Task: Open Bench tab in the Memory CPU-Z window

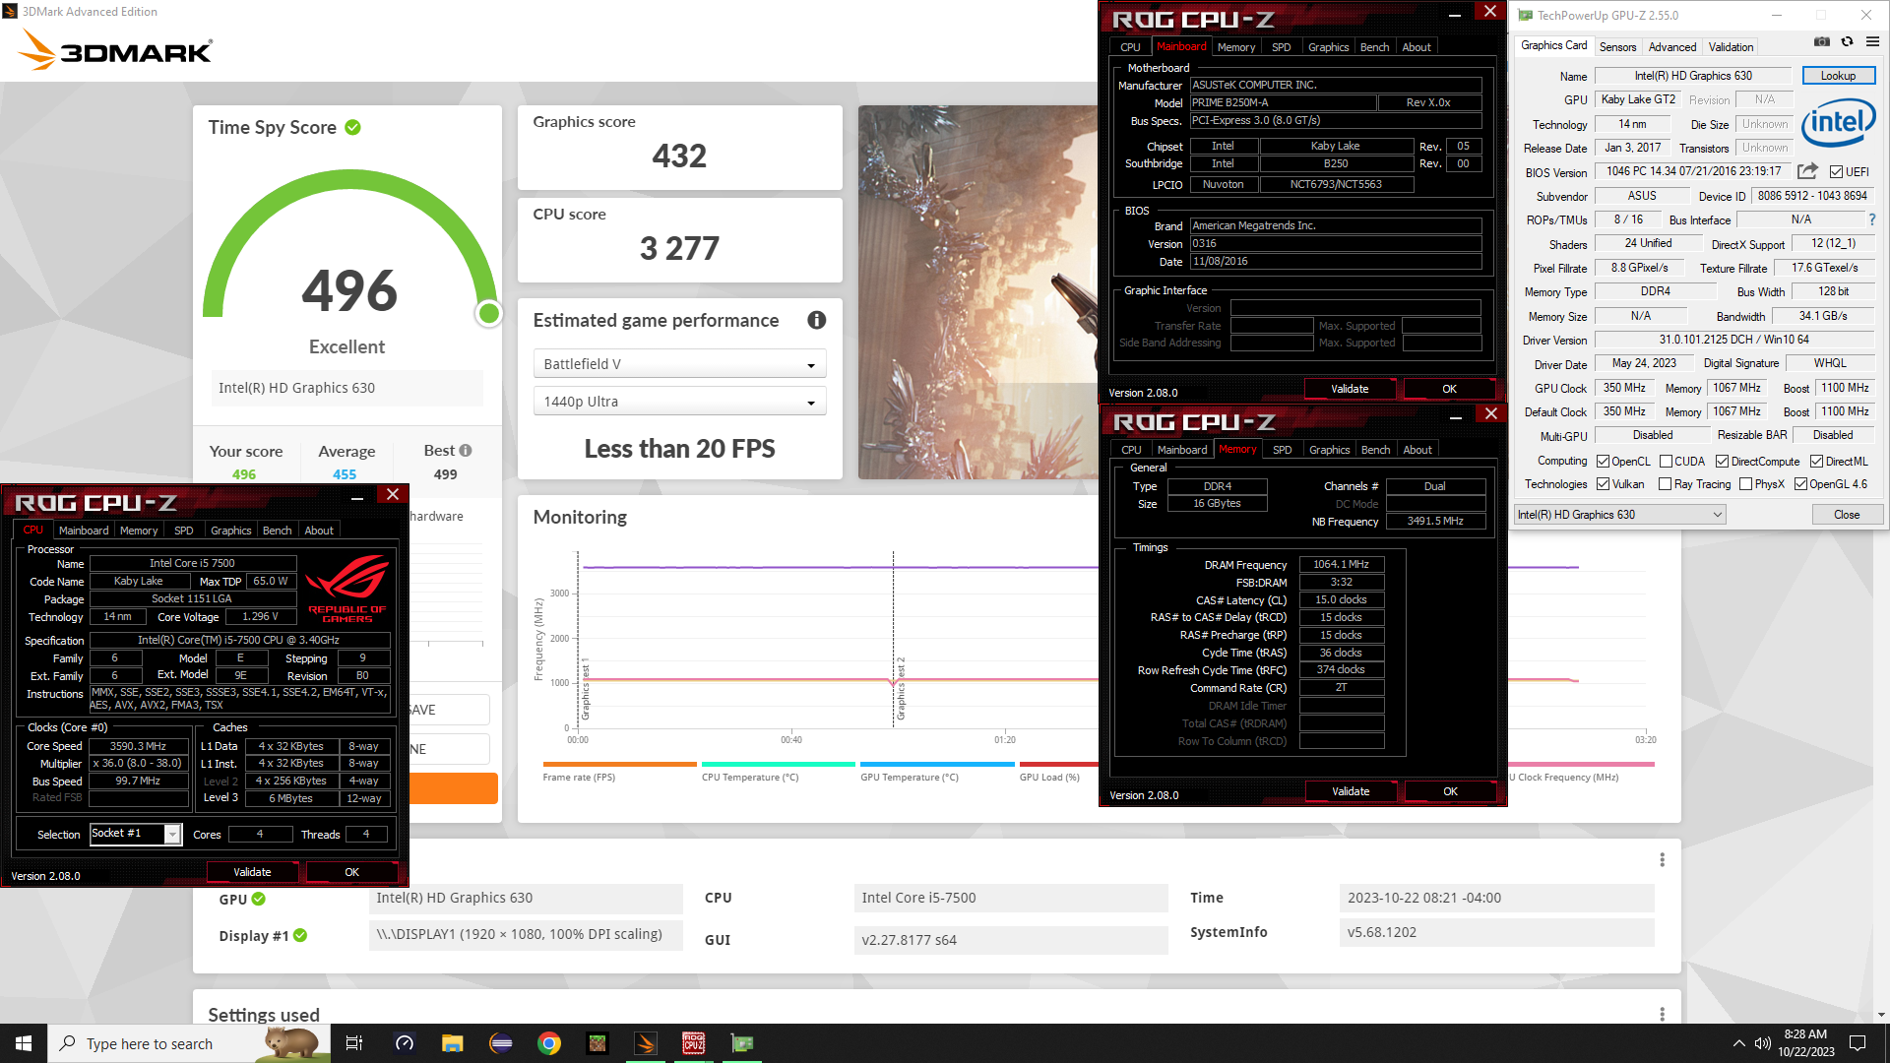Action: click(1375, 450)
